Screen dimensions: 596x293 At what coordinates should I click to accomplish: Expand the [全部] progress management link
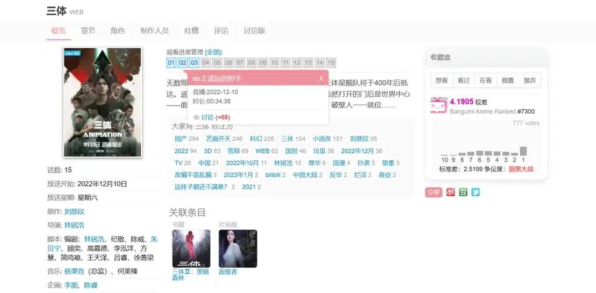coord(213,52)
